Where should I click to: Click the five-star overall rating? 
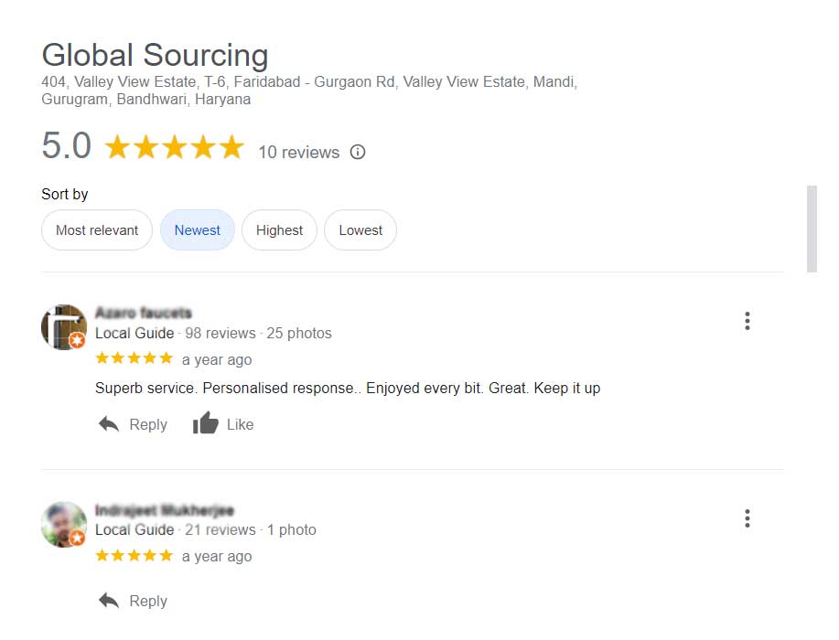point(175,147)
